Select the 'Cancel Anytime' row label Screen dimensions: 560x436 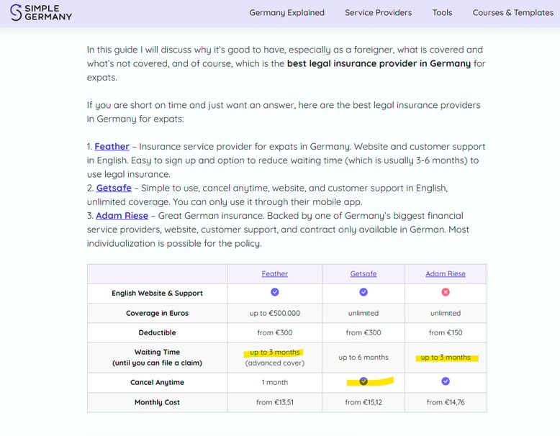(157, 383)
